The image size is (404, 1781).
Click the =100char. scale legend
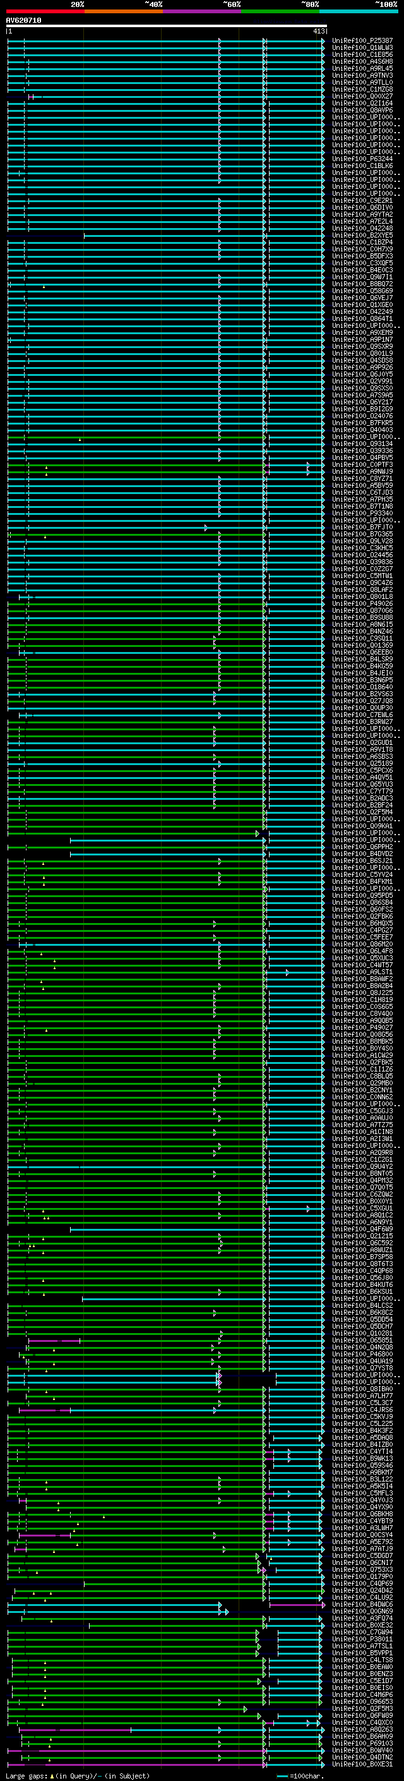coord(300,1775)
